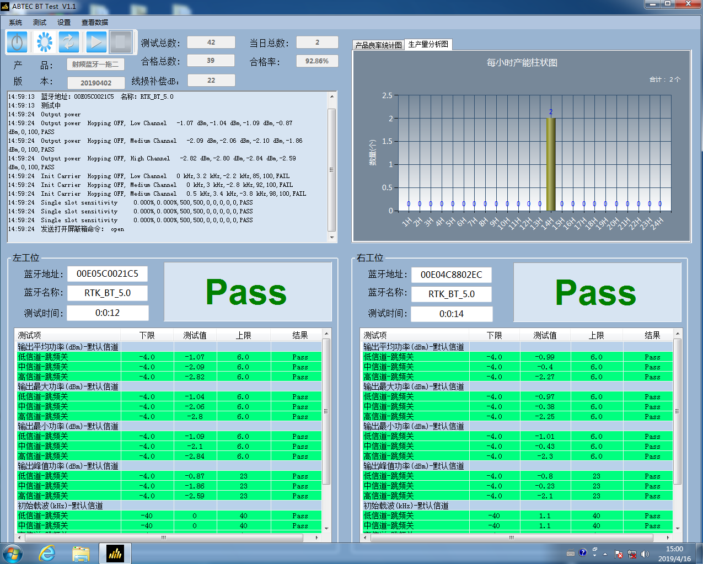
Task: Click the log pane scrollbar thumb
Action: click(x=332, y=170)
